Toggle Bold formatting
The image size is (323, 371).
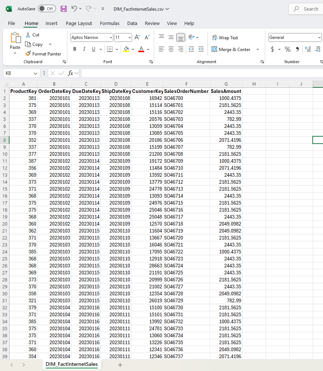click(x=75, y=49)
